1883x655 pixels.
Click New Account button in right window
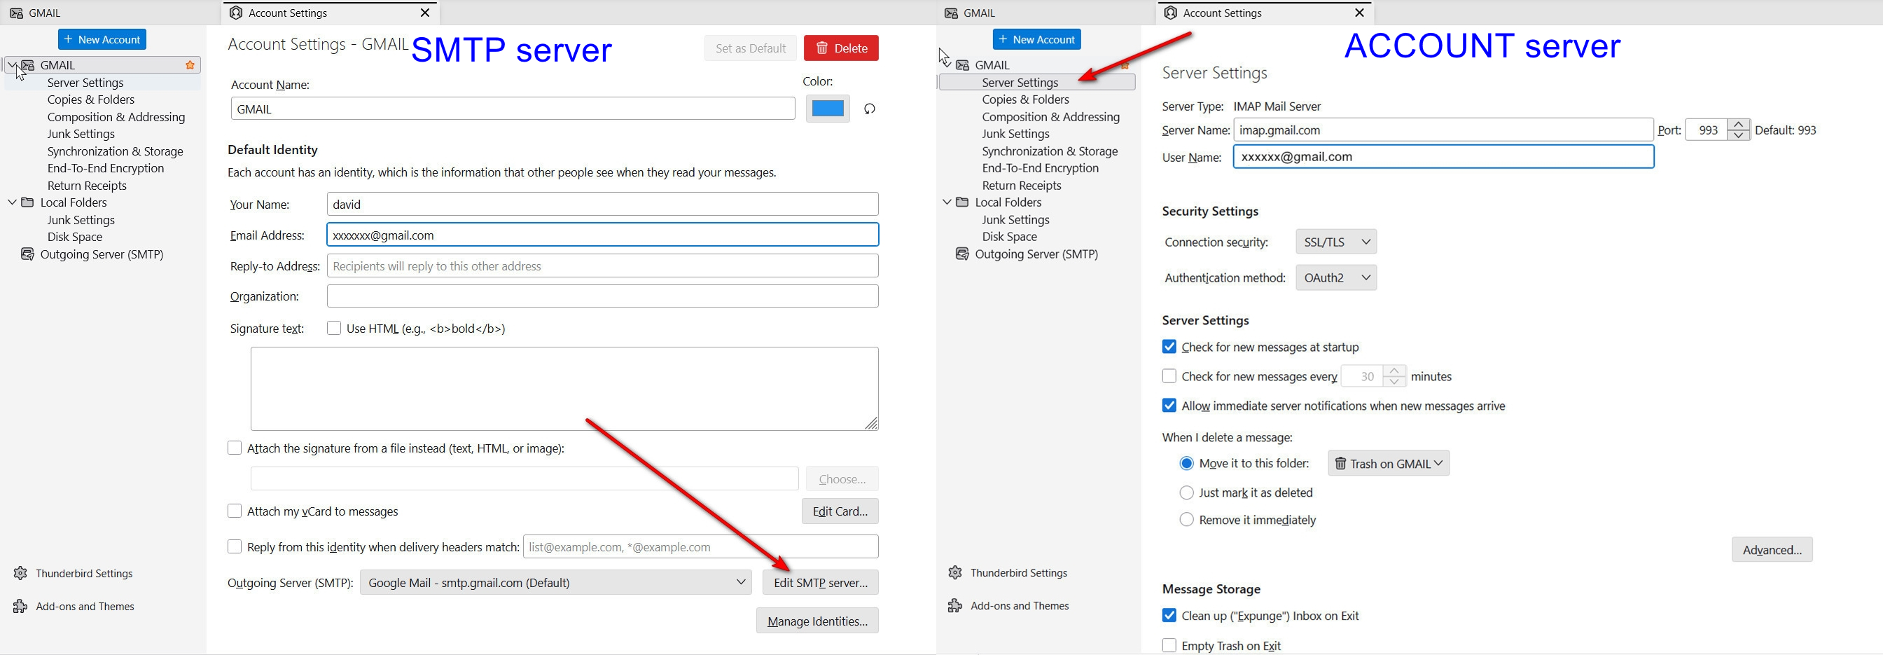(1036, 39)
